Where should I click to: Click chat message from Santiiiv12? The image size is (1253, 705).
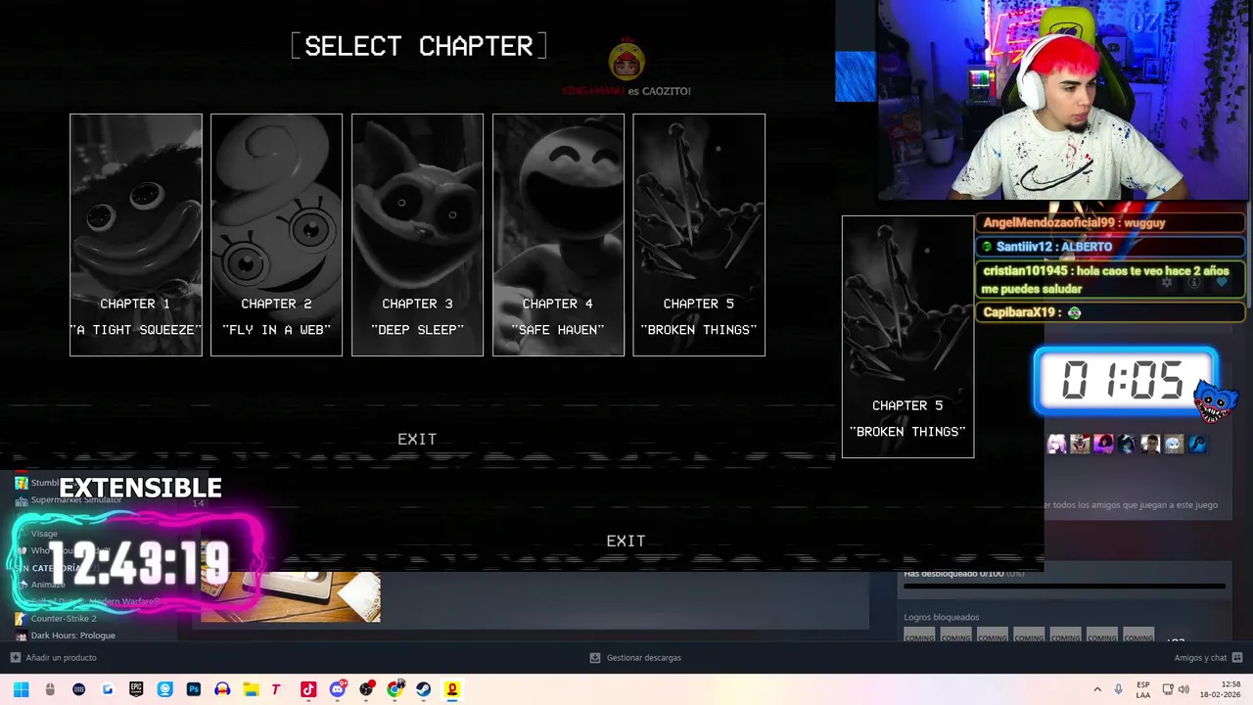tap(1110, 247)
